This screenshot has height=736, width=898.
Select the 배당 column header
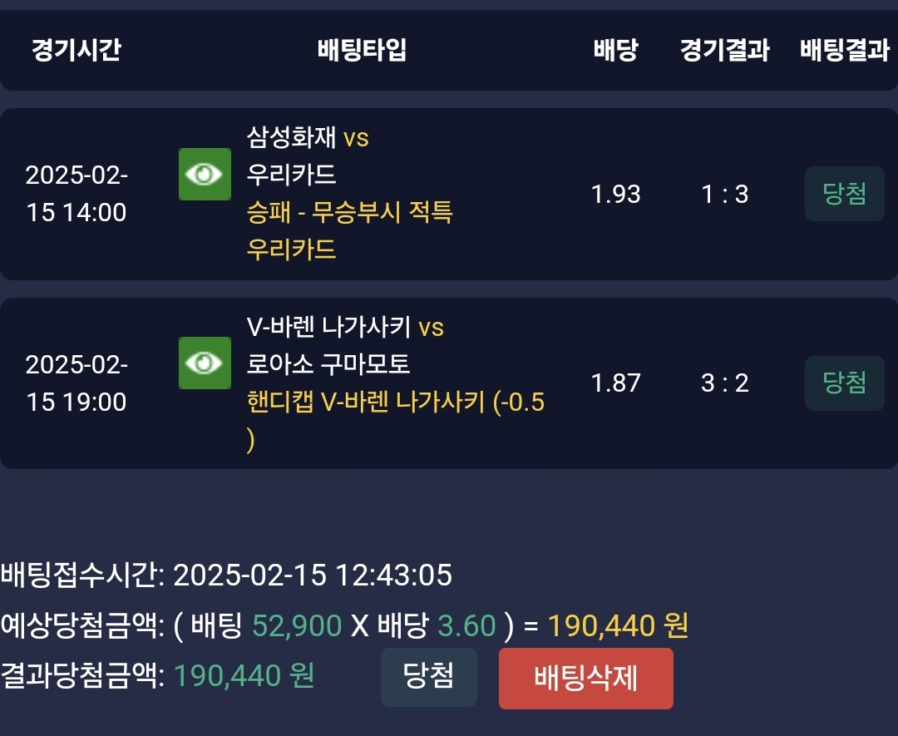point(615,50)
